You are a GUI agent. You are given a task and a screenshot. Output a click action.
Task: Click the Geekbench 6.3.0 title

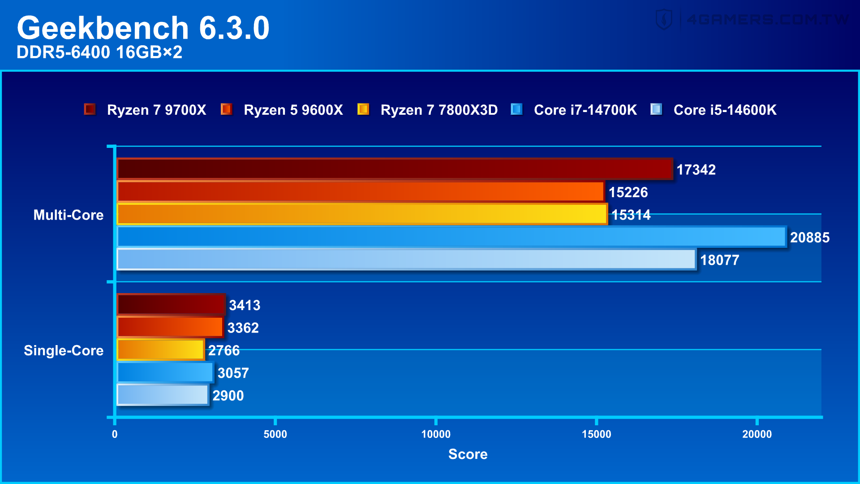143,28
